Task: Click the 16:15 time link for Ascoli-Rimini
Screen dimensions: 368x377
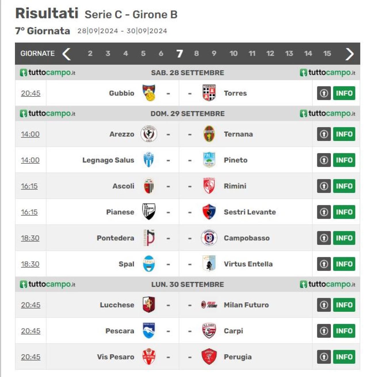Action: click(29, 186)
